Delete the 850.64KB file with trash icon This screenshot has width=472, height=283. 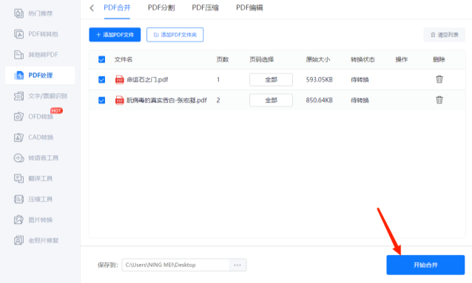tap(439, 100)
